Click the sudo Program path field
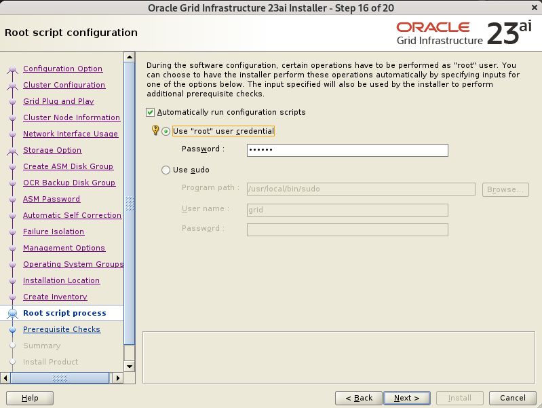Screen dimensions: 542x408 [x=361, y=189]
